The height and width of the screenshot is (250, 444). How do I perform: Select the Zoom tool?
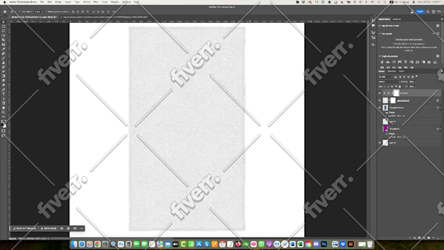point(3,112)
